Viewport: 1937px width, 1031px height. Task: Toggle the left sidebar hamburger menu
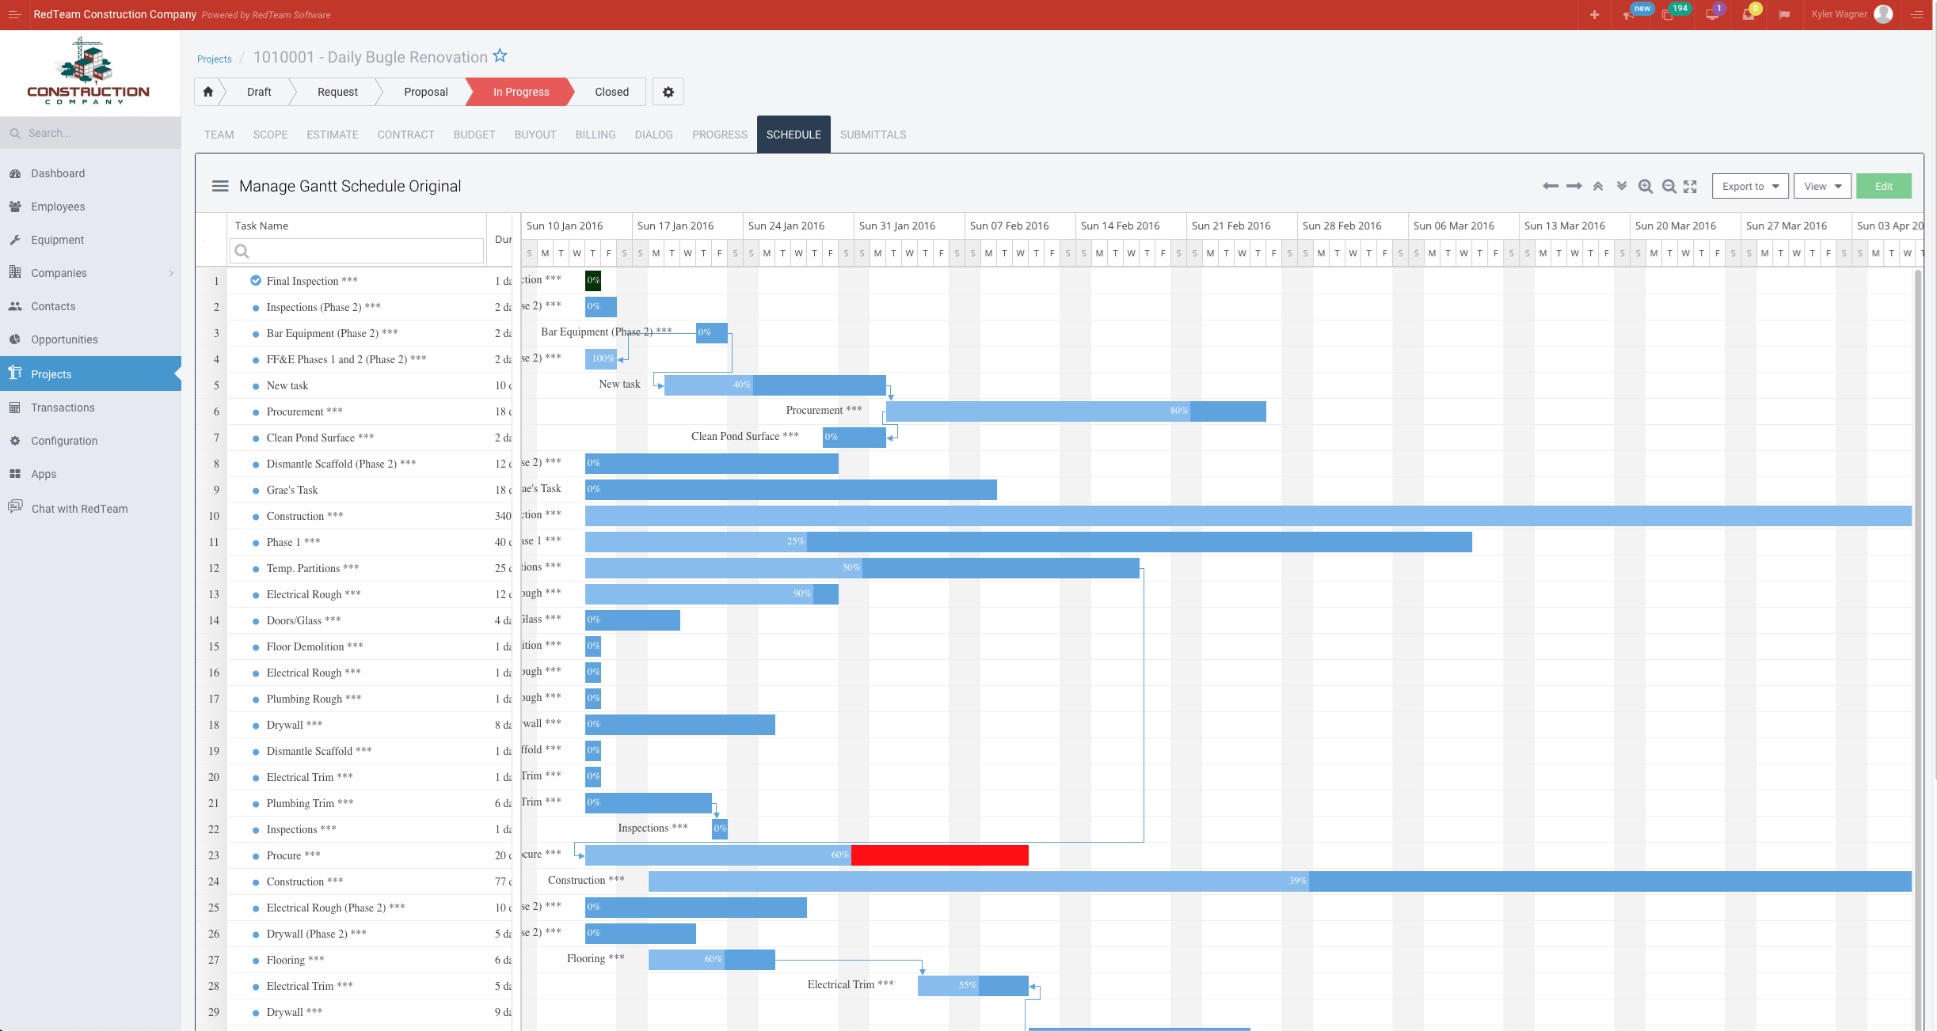(14, 14)
